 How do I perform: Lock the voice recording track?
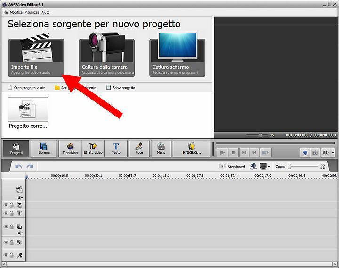(x=12, y=255)
